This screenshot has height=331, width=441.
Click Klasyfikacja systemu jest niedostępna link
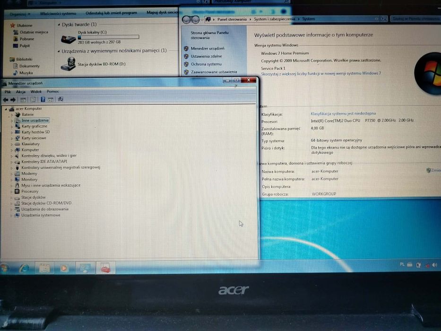coord(343,113)
